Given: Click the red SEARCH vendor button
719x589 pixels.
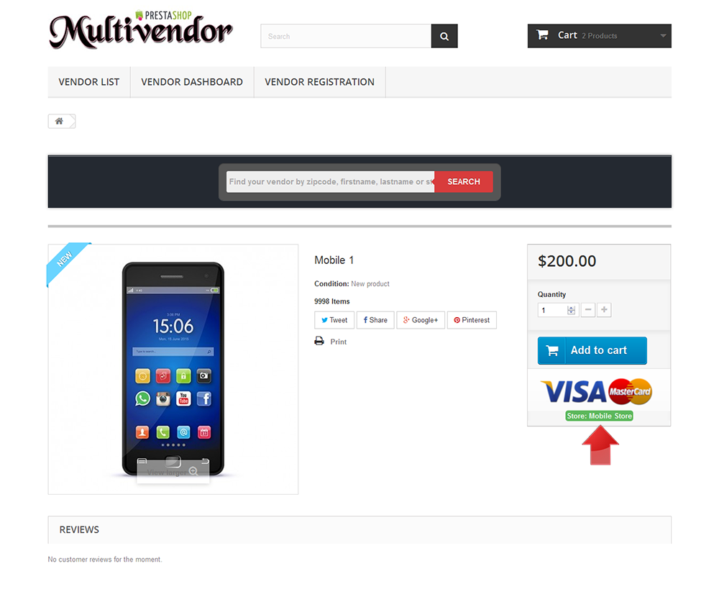Looking at the screenshot, I should coord(464,182).
